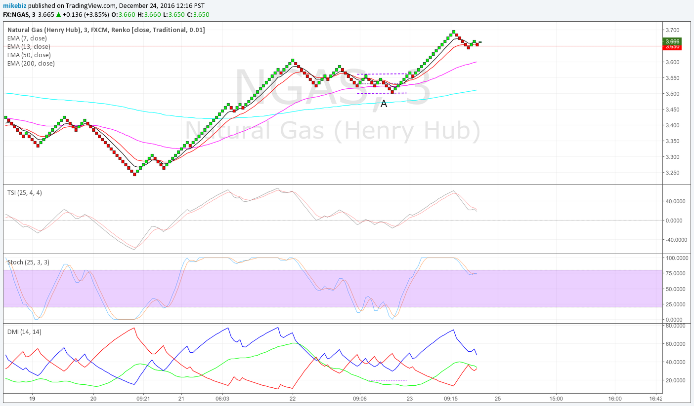
Task: Click the 22 date label on time axis
Action: click(x=293, y=398)
